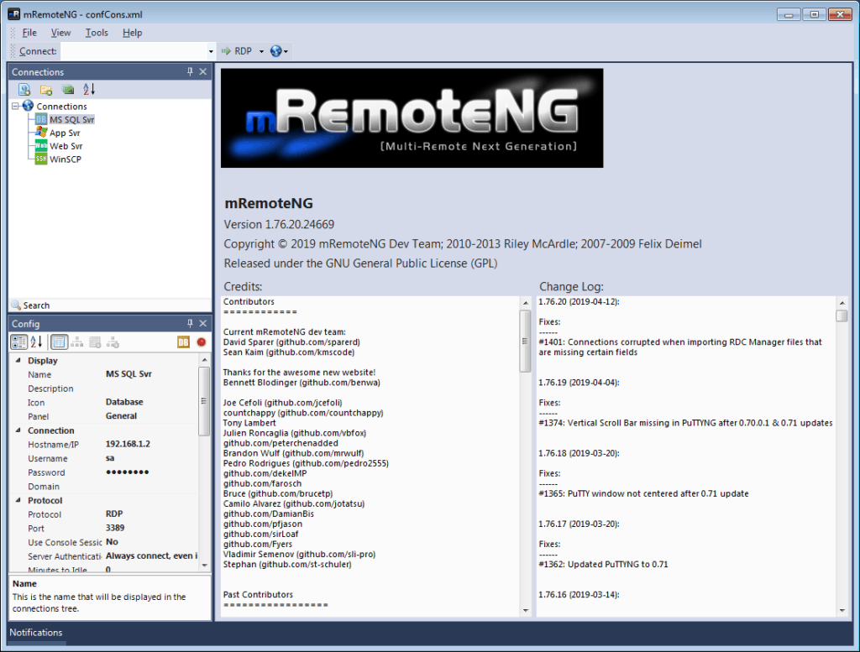Click the New Connection icon in Connections panel

click(x=24, y=90)
